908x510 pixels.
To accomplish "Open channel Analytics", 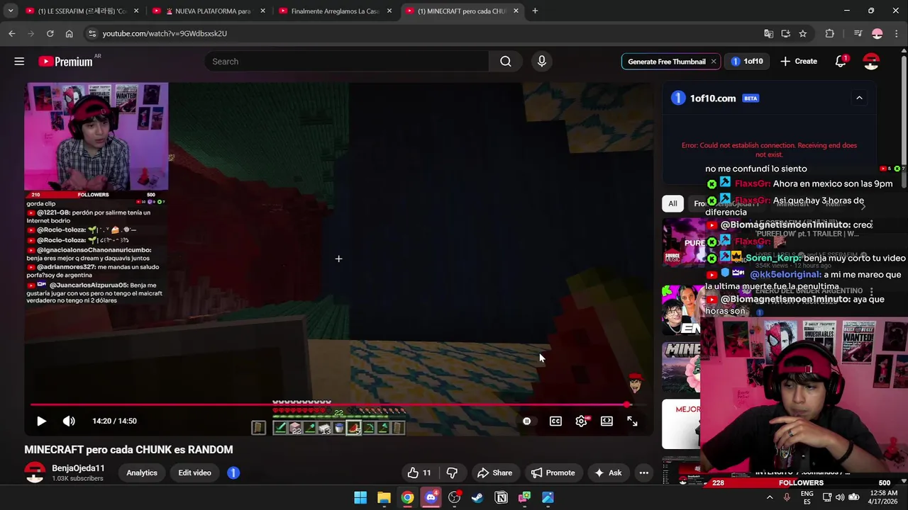I will [x=142, y=472].
